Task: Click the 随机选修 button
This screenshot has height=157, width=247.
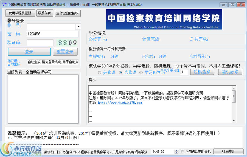Action: point(202,72)
